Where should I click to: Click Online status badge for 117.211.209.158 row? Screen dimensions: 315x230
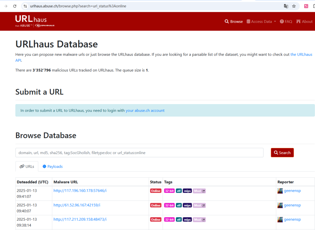156,219
